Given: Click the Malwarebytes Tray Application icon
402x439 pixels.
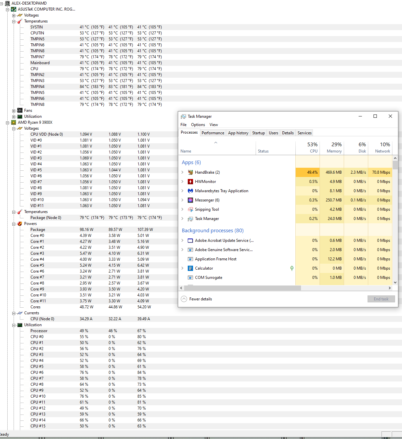Looking at the screenshot, I should (190, 191).
